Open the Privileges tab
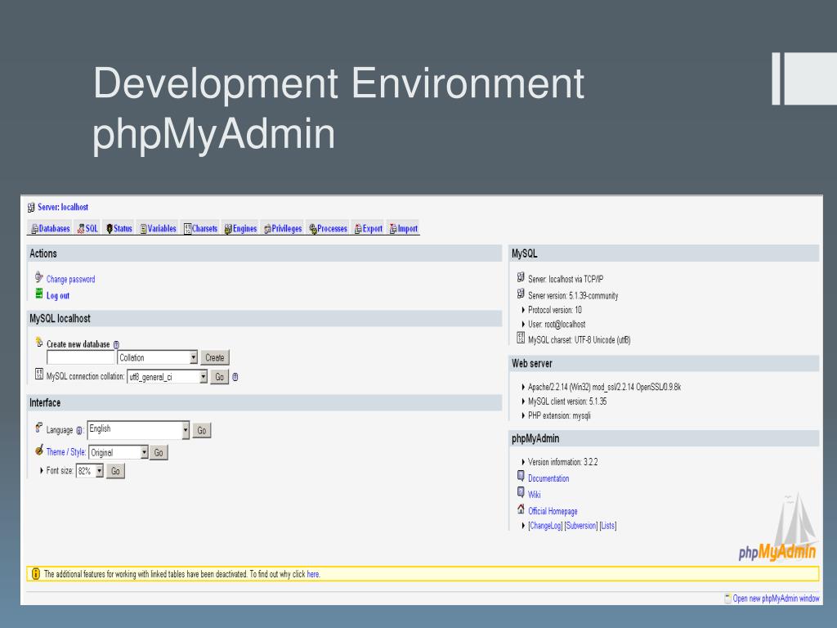Screen dimensions: 837x628 click(x=282, y=229)
